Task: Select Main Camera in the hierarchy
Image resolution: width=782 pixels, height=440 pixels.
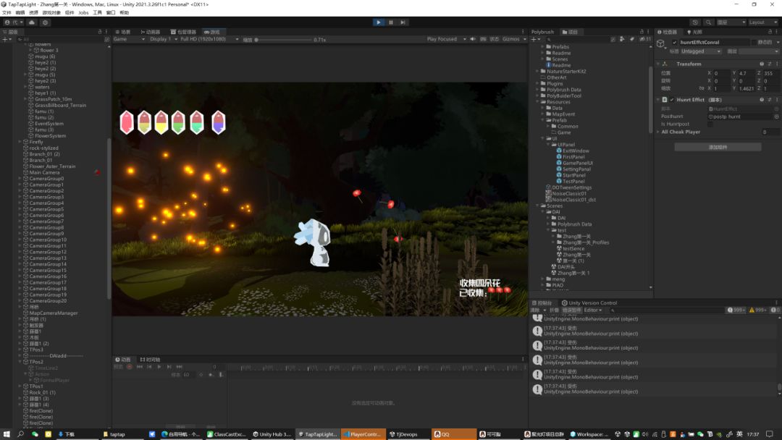Action: coord(44,172)
